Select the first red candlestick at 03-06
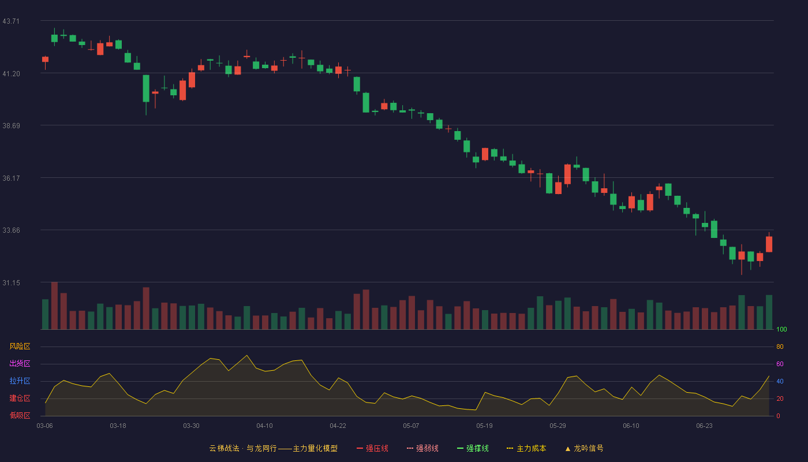This screenshot has height=462, width=808. 45,59
